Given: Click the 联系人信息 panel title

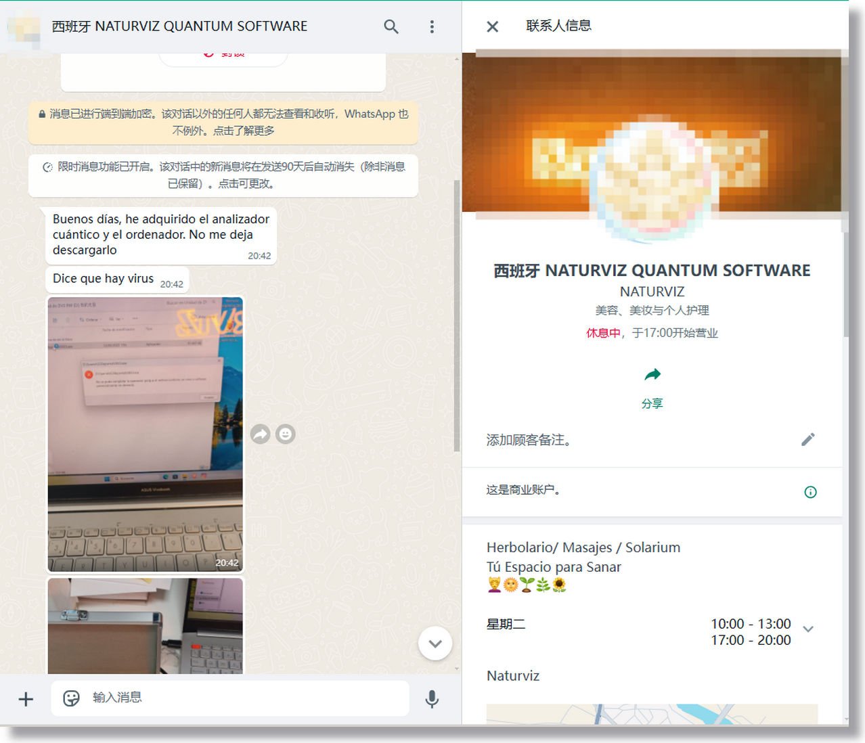Looking at the screenshot, I should (559, 26).
